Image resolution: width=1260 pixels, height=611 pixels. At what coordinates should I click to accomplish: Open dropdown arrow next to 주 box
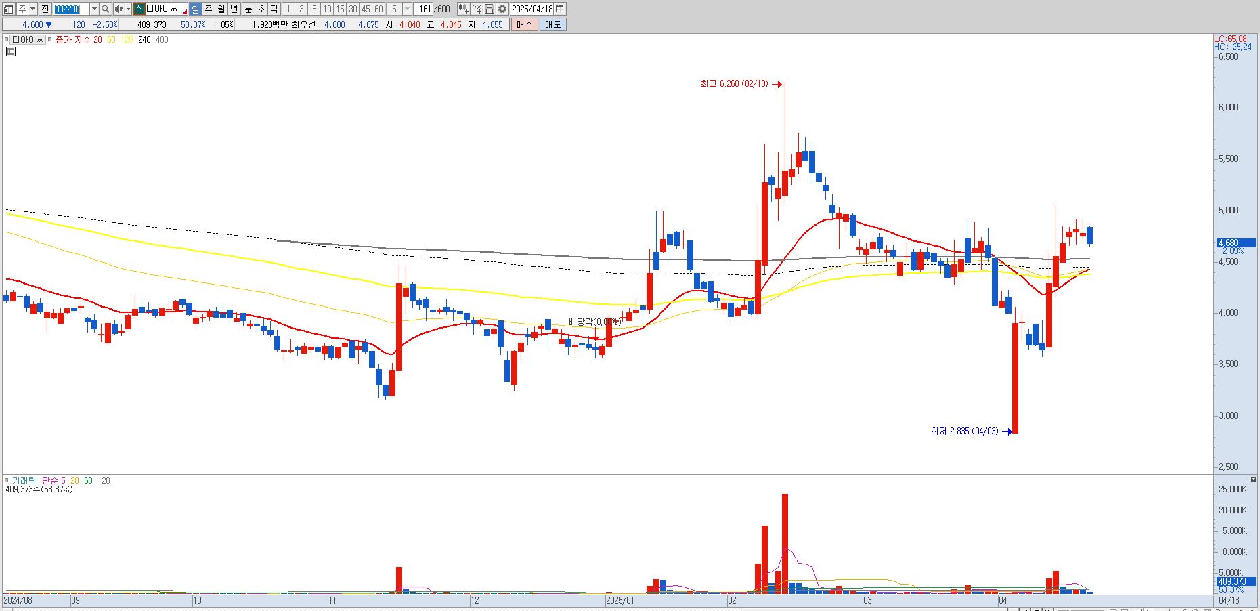32,9
